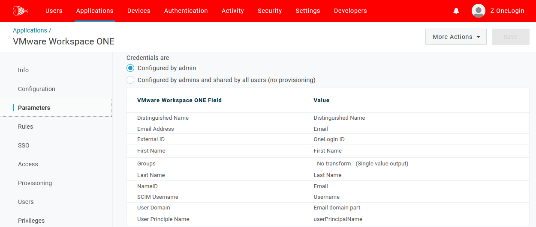Open the Users top menu
The height and width of the screenshot is (227, 536).
(54, 11)
